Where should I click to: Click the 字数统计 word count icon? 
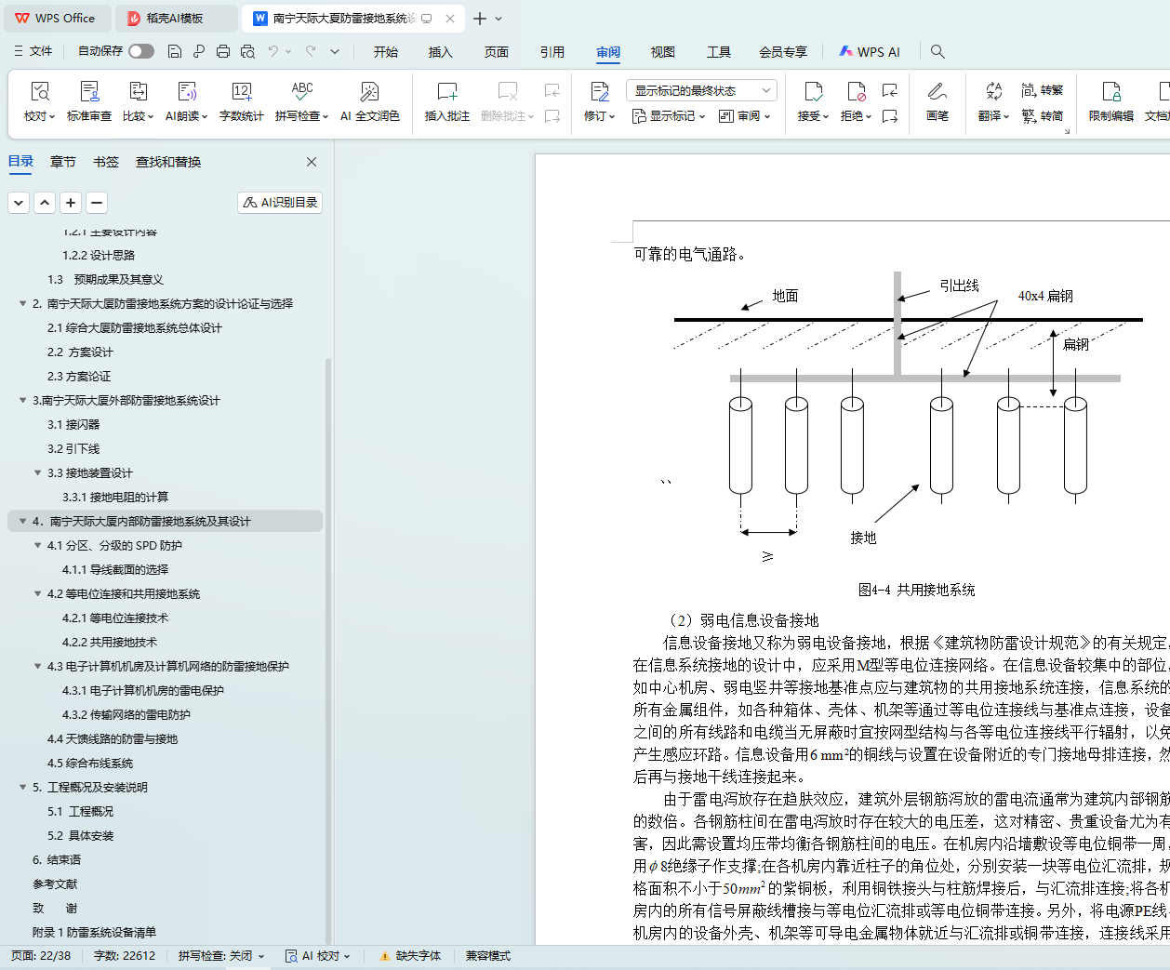coord(241,92)
